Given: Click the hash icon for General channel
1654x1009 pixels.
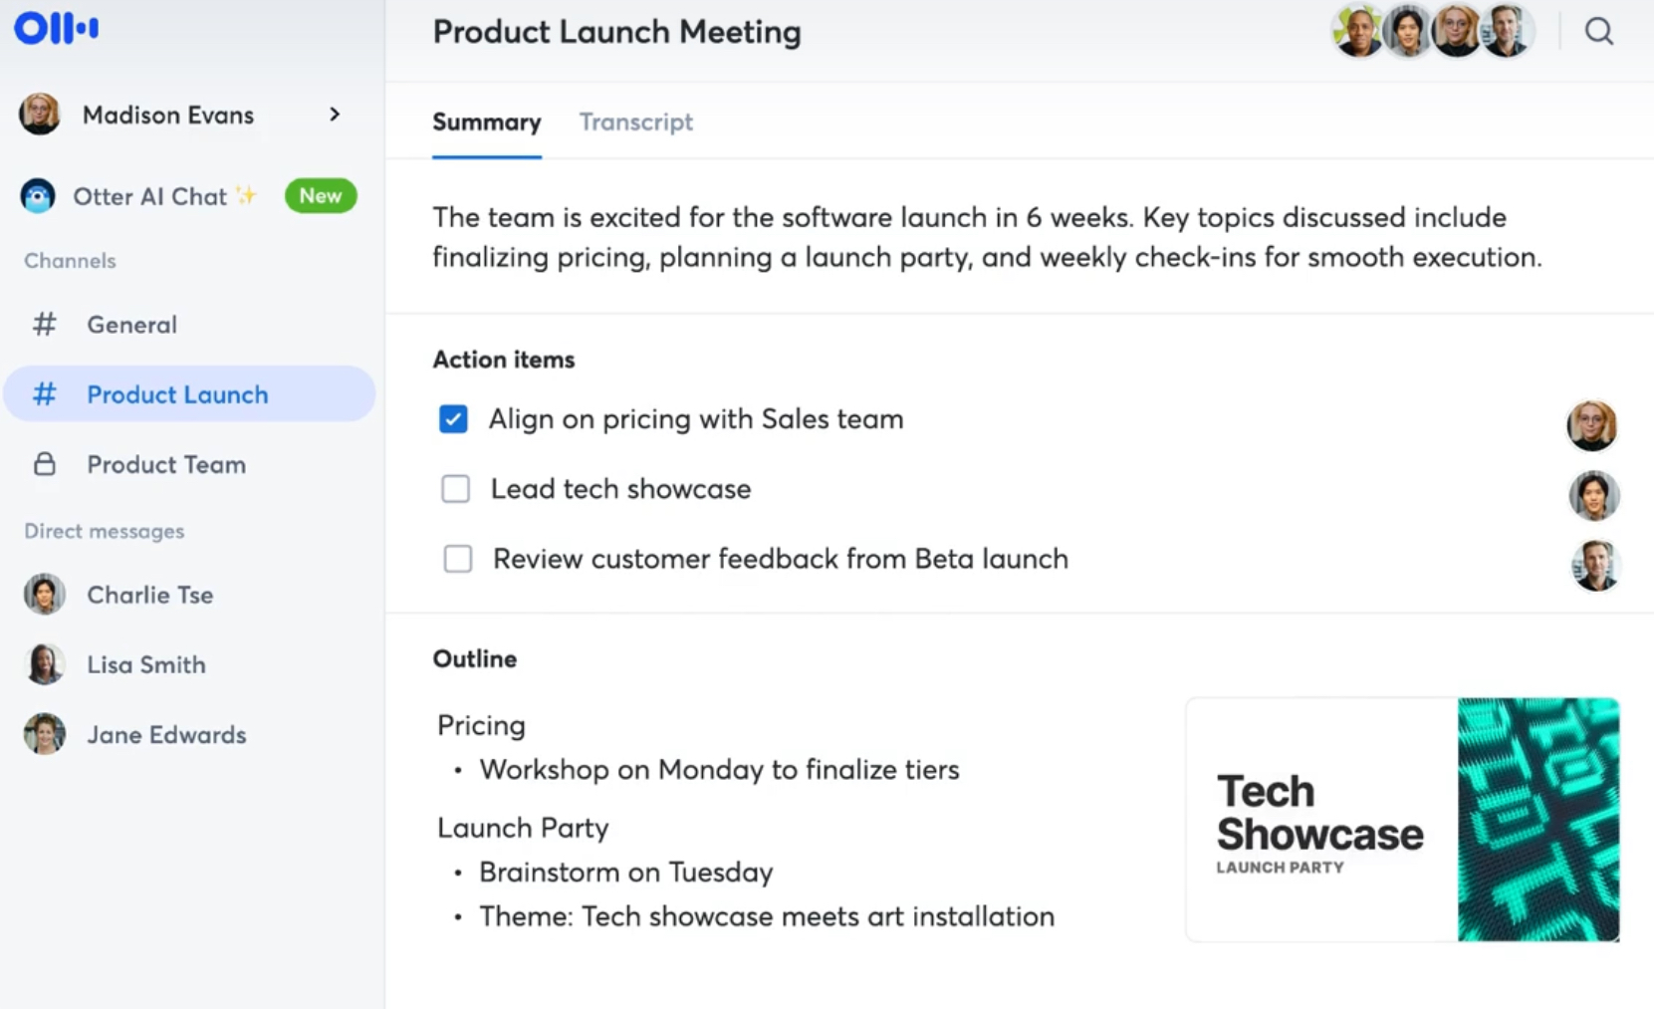Looking at the screenshot, I should tap(45, 324).
